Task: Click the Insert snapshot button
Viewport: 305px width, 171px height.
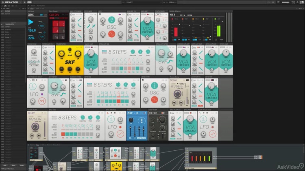Action: coord(22,165)
